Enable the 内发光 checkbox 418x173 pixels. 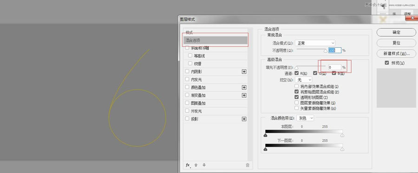187,79
